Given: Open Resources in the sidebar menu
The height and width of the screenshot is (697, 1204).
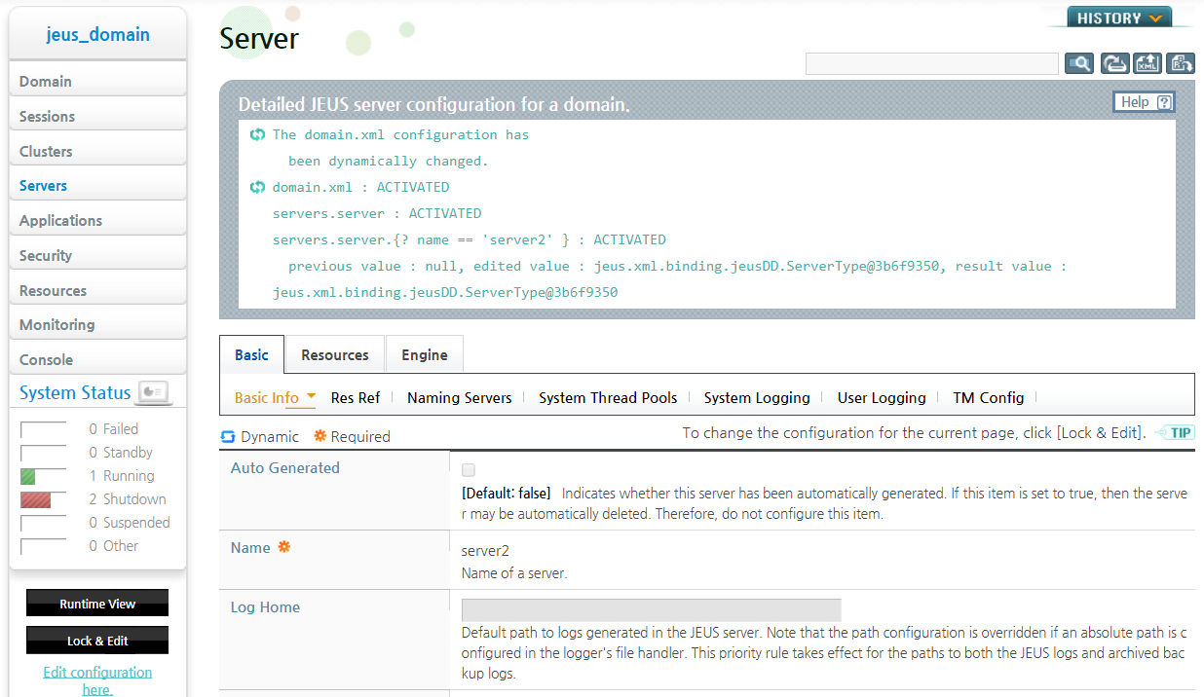Looking at the screenshot, I should [x=97, y=290].
